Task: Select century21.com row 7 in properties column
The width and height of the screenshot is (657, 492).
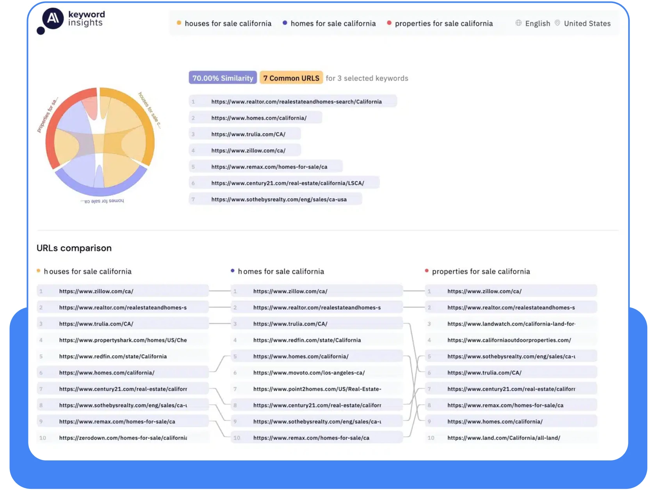Action: click(x=511, y=389)
